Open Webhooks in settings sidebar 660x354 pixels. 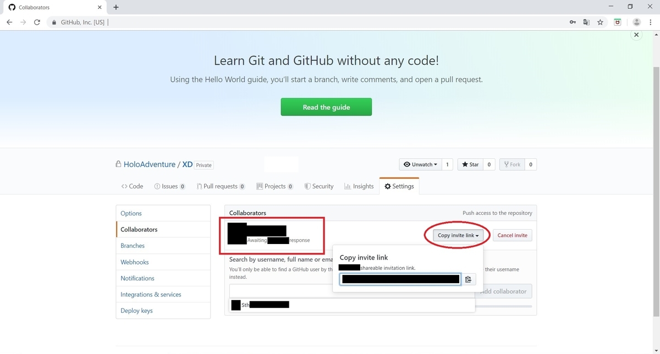[163, 262]
